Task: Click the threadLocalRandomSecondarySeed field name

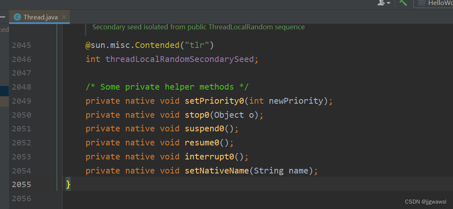Action: point(179,59)
